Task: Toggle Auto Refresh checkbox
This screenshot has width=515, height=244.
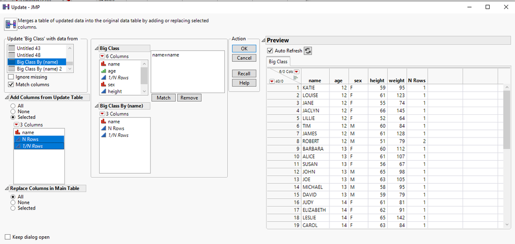Action: [270, 51]
